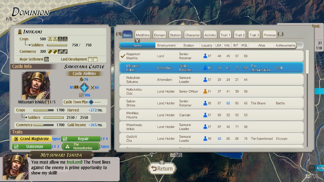Open the Castle Town Plan gem icon
Image resolution: width=324 pixels, height=182 pixels.
pos(92,102)
